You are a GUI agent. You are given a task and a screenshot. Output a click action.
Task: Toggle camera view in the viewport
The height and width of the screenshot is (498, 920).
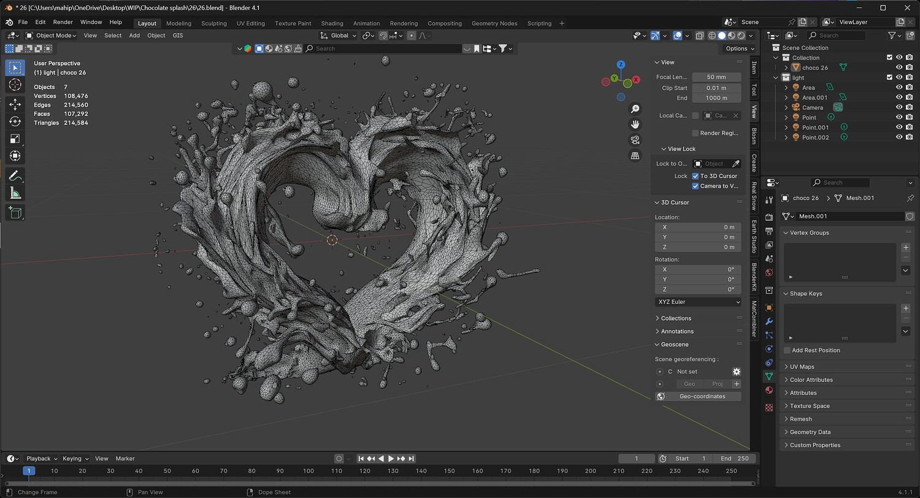tap(635, 140)
